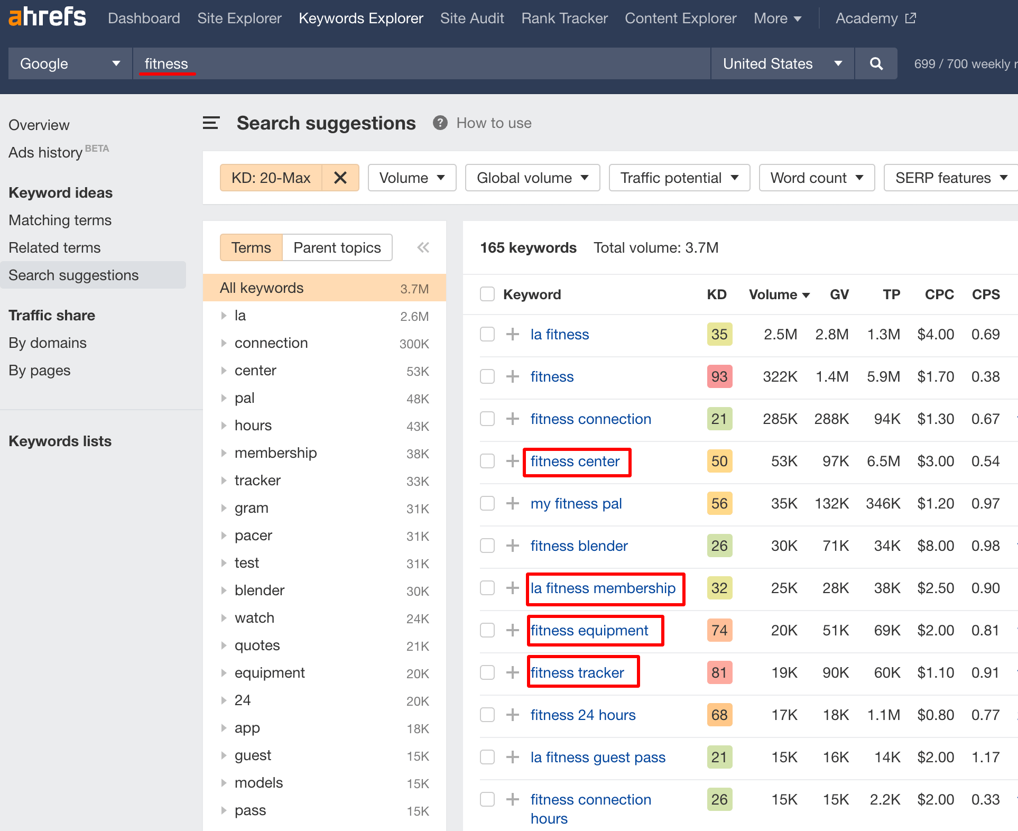
Task: Open Content Explorer in top navigation
Action: point(680,18)
